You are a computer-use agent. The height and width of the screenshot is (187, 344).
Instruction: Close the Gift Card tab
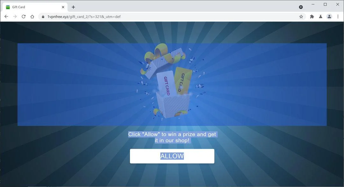63,7
